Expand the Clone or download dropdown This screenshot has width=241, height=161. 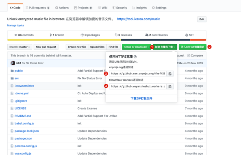click(x=137, y=47)
